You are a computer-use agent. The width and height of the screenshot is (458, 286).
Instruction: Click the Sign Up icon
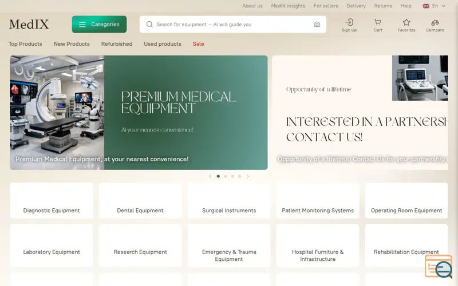[x=349, y=22]
